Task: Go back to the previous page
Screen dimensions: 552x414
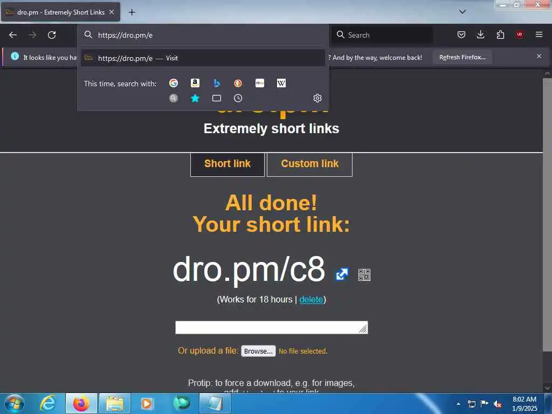Action: click(x=13, y=35)
